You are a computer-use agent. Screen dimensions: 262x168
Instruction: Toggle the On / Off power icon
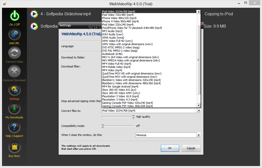pyautogui.click(x=15, y=16)
